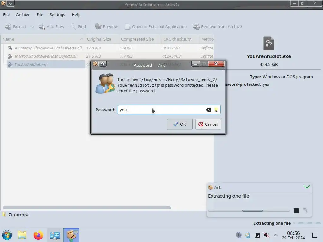Expand hidden system tray icons
Image resolution: width=323 pixels, height=242 pixels.
[x=276, y=235]
